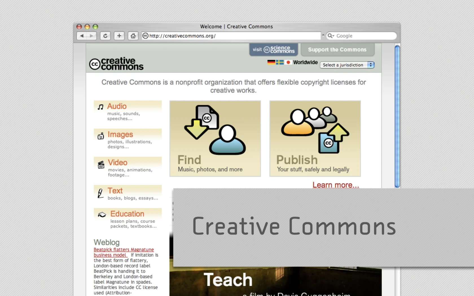Click the Worldwide link
This screenshot has height=296, width=474.
coord(305,62)
